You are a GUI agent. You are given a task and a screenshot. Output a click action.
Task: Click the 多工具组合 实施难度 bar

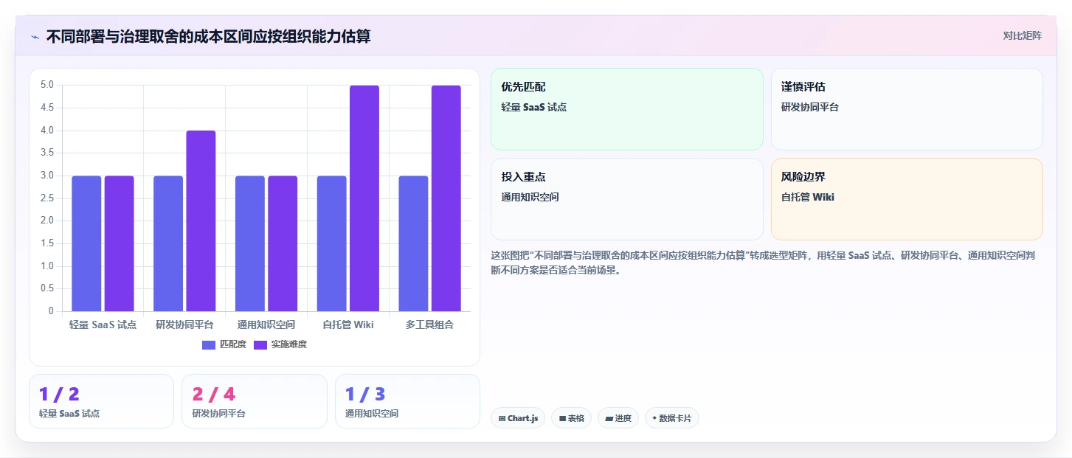[x=446, y=198]
